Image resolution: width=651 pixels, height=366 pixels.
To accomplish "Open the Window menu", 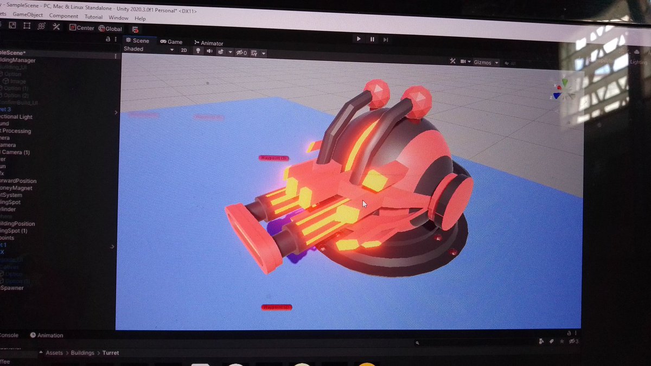I will click(x=118, y=18).
